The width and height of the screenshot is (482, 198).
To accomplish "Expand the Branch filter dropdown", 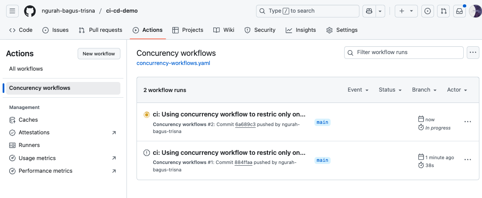I will (424, 90).
